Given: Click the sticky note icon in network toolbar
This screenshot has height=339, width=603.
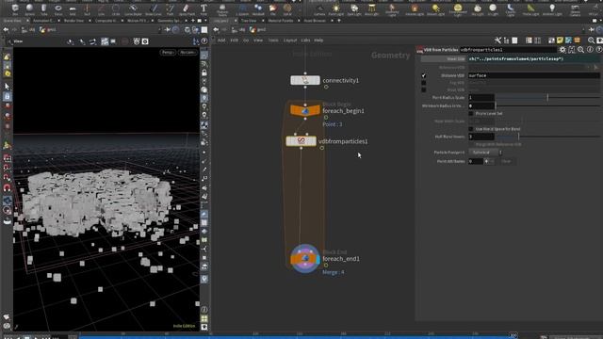Looking at the screenshot, I should click(560, 40).
